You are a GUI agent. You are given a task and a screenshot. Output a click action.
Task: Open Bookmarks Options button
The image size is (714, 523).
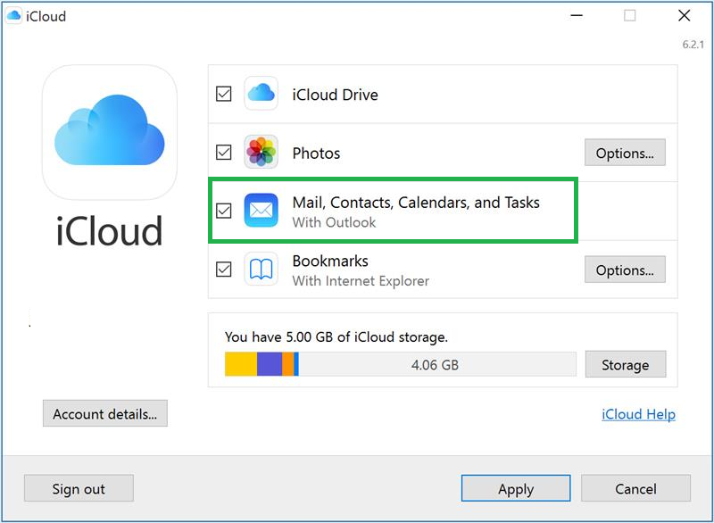click(x=625, y=270)
